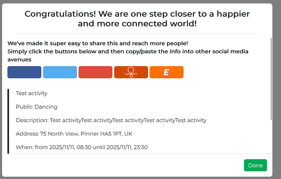281x179 pixels.
Task: Click the red Google share button
Action: pos(95,72)
